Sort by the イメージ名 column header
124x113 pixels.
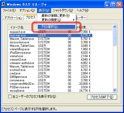click(22, 27)
